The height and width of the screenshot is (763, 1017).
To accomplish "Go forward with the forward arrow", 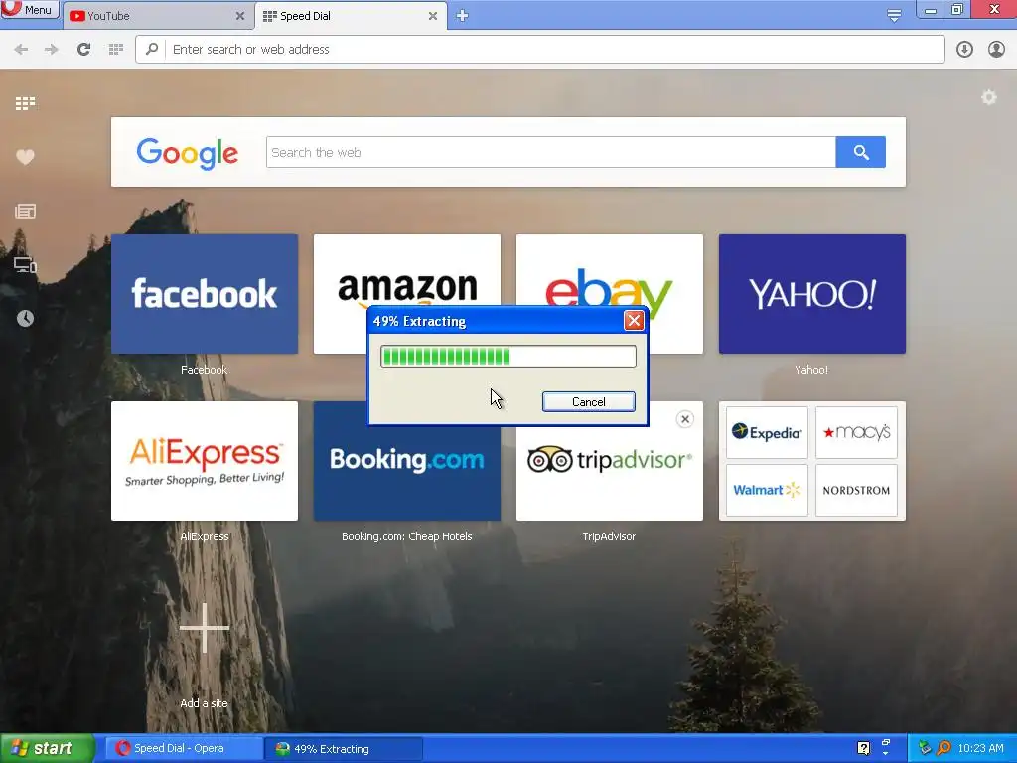I will [x=52, y=50].
